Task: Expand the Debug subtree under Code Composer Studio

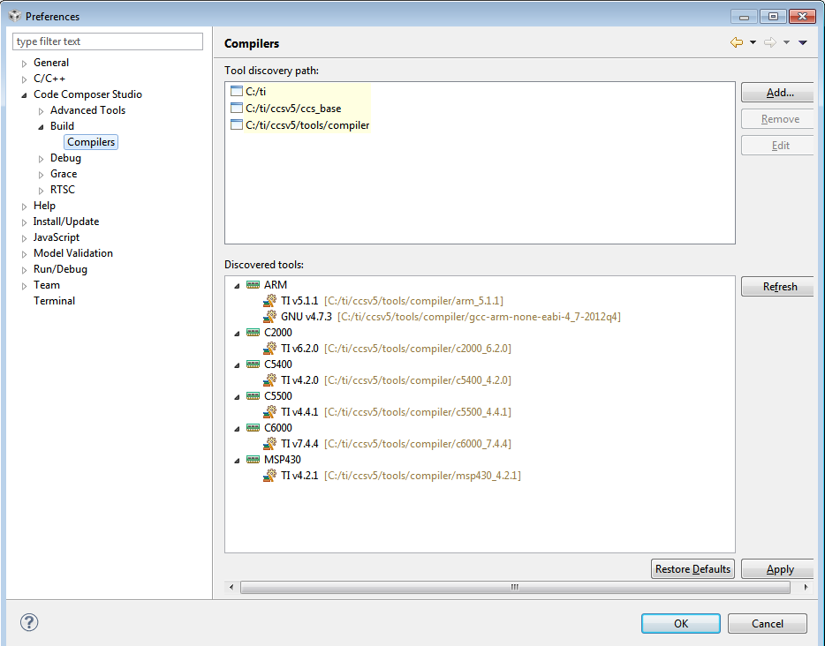Action: tap(42, 159)
